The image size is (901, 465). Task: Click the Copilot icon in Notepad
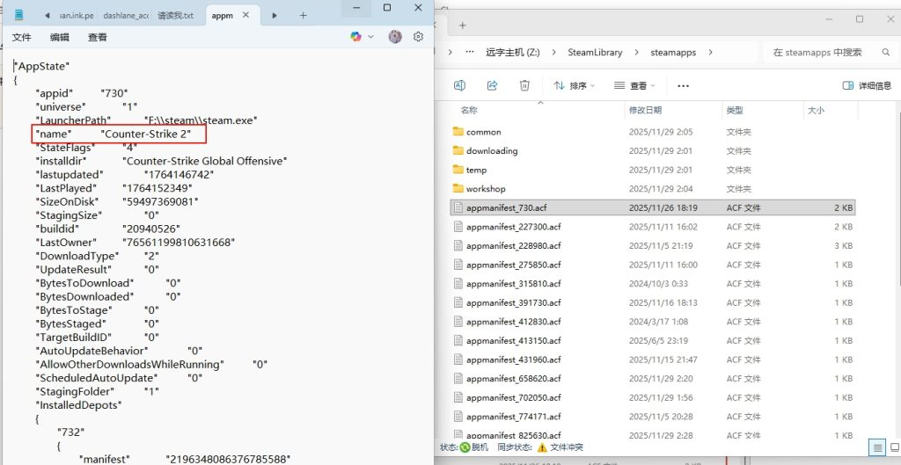click(355, 36)
